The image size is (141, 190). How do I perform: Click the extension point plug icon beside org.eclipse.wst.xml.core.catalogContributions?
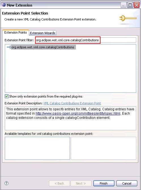coord(9,47)
